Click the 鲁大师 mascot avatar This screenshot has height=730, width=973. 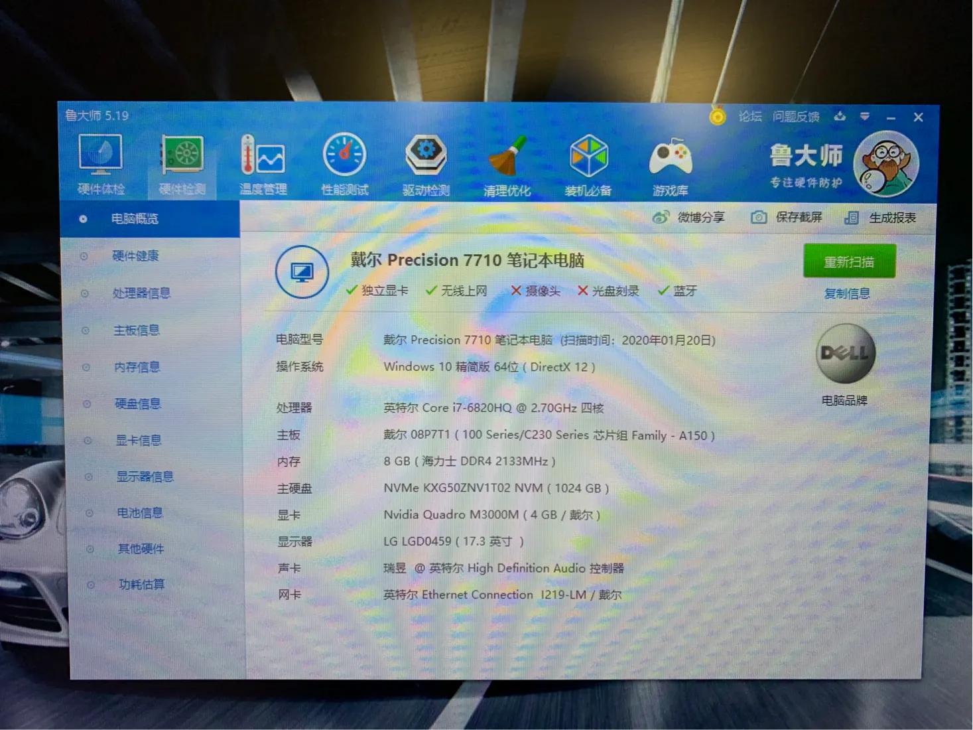point(885,165)
